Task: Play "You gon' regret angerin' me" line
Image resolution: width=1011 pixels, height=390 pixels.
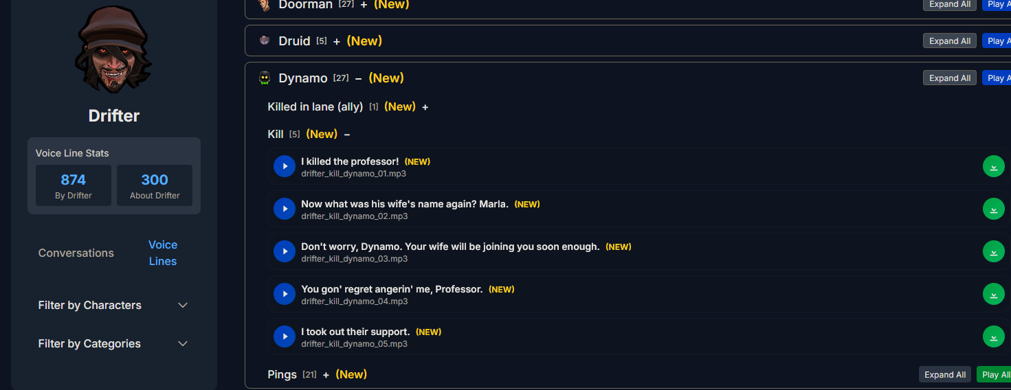Action: 285,294
